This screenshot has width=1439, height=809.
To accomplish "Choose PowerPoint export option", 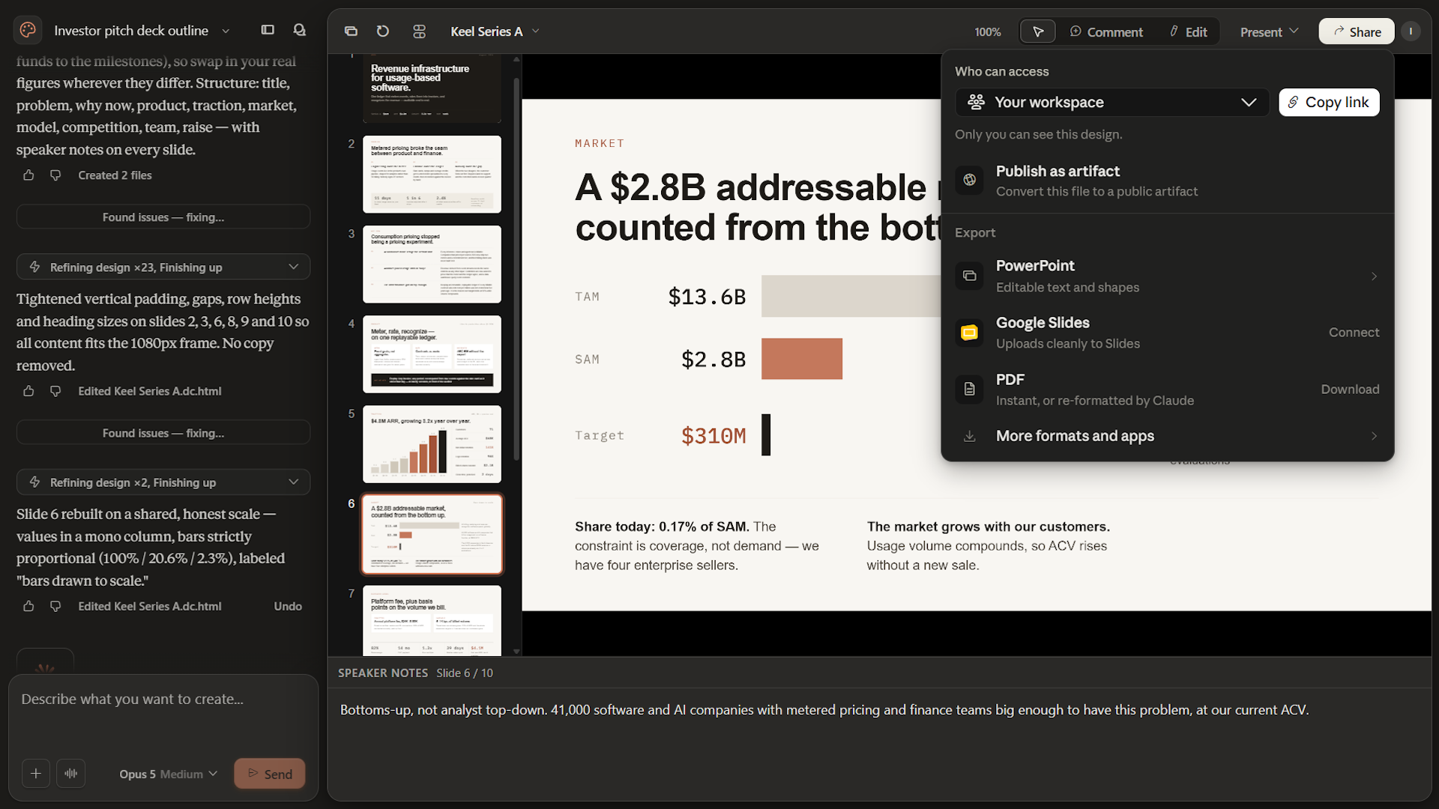I will point(1167,276).
